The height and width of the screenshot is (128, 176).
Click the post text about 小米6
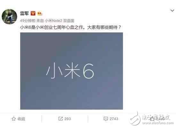(70, 27)
